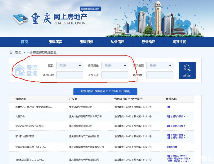Click the 项目名称 project name field
Image resolution: width=214 pixels, height=164 pixels.
click(x=70, y=75)
